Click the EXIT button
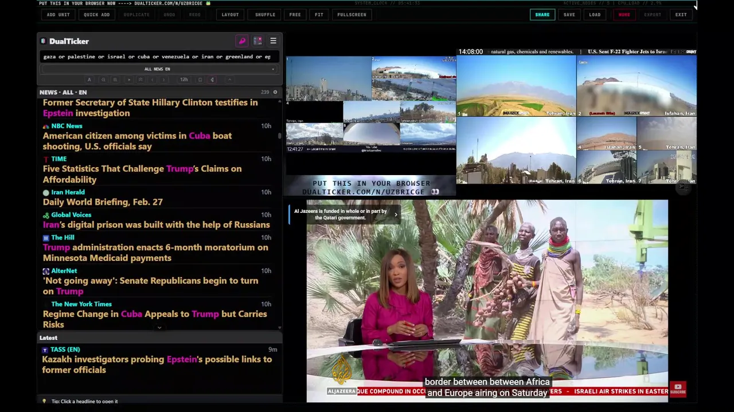Image resolution: width=734 pixels, height=412 pixels. point(681,15)
